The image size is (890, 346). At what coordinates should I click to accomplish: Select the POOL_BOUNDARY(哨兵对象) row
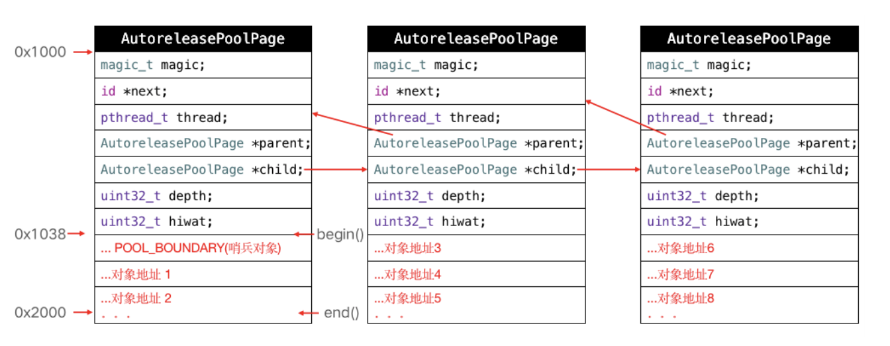pos(203,248)
